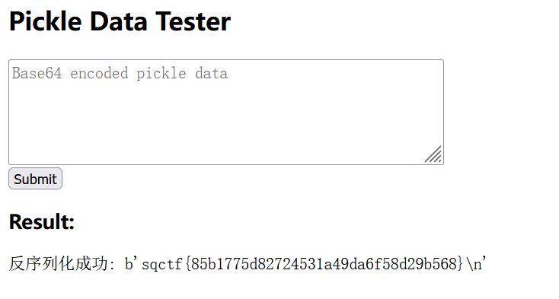Click the trailing \n' in result output
The width and height of the screenshot is (559, 299).
[475, 264]
